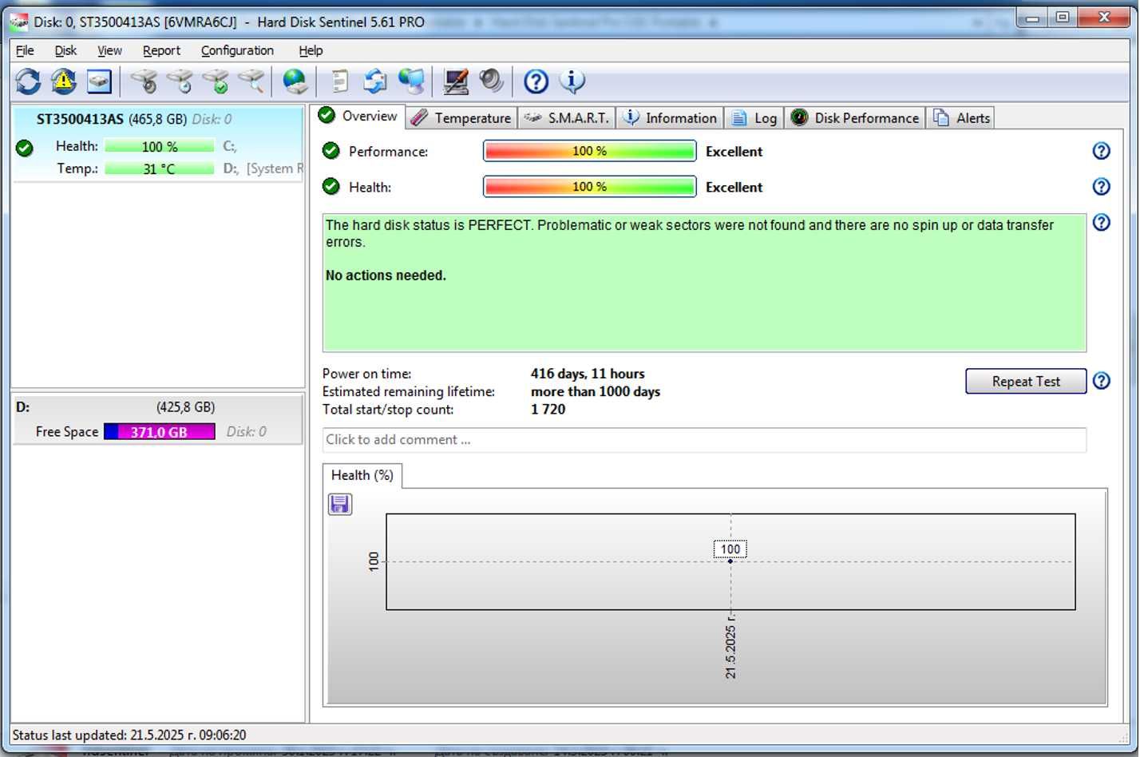Screen dimensions: 1140x757
Task: Click the Excellent rating next to Performance
Action: (x=734, y=152)
